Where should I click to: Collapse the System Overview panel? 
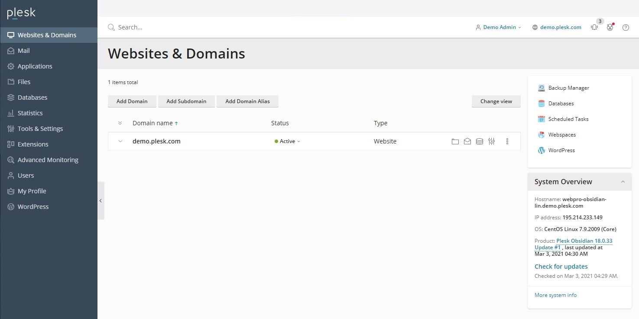pos(623,182)
